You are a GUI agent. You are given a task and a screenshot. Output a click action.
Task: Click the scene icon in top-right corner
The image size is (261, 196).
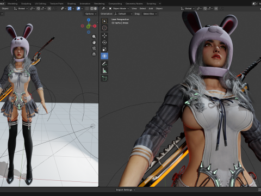click(255, 3)
